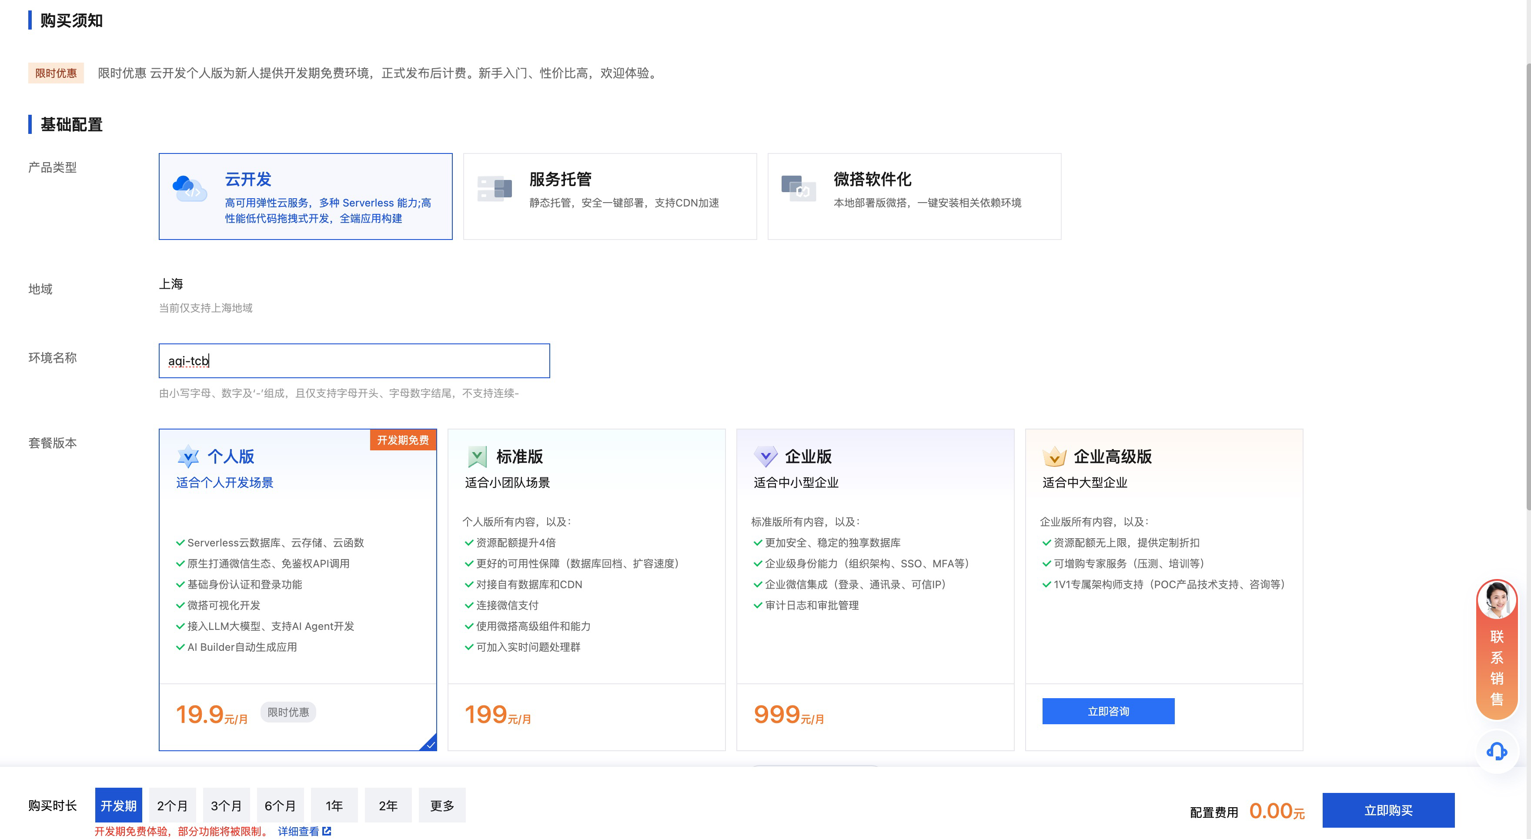Open the 详细查看 link
Viewport: 1531px width, 839px height.
point(298,831)
